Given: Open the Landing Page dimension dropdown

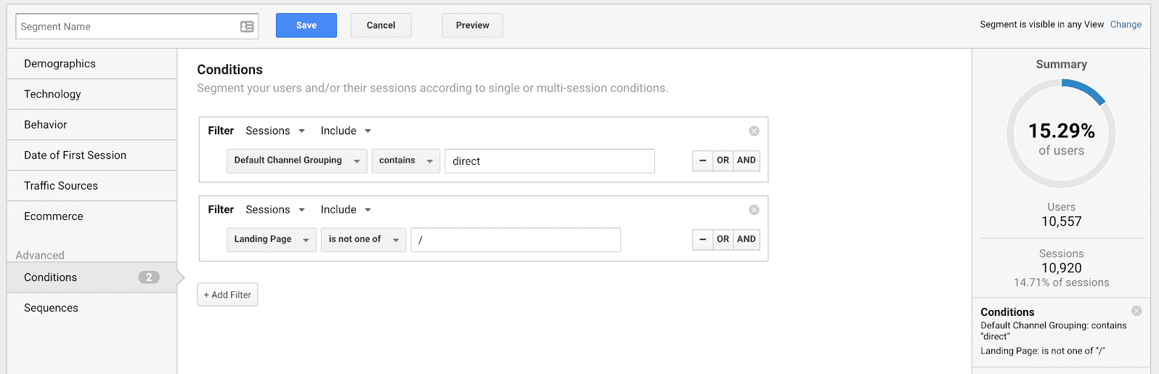Looking at the screenshot, I should click(x=271, y=240).
